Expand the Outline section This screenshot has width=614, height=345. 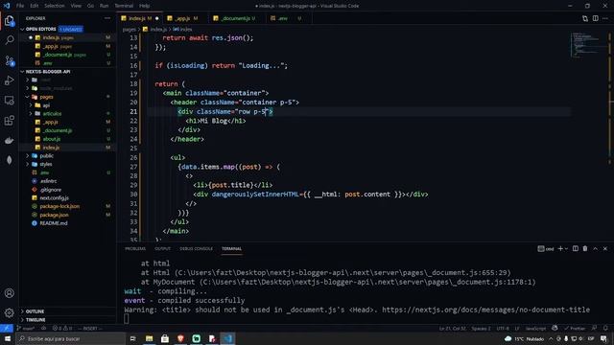tap(35, 311)
